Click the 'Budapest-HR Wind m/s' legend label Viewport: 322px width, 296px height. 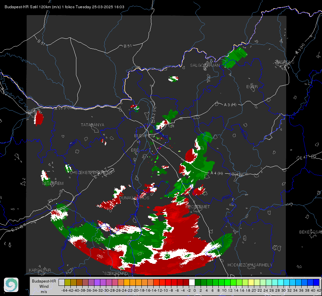(x=44, y=286)
